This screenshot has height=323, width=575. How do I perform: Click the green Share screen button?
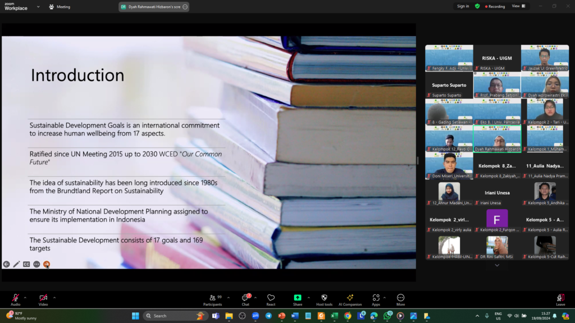pyautogui.click(x=297, y=300)
